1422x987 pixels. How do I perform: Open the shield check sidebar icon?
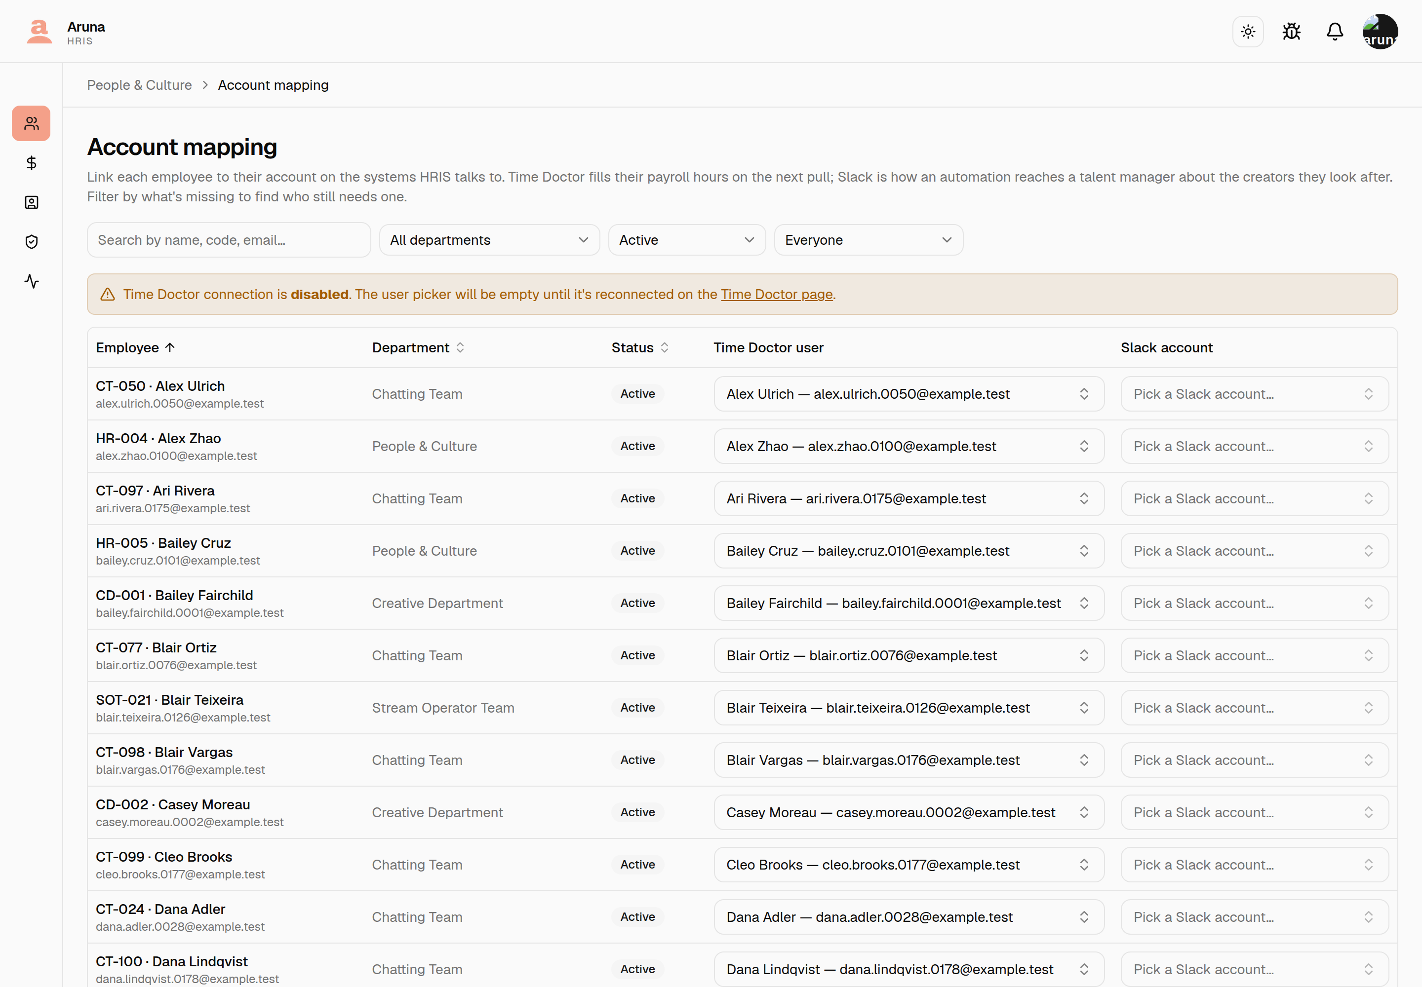tap(32, 242)
